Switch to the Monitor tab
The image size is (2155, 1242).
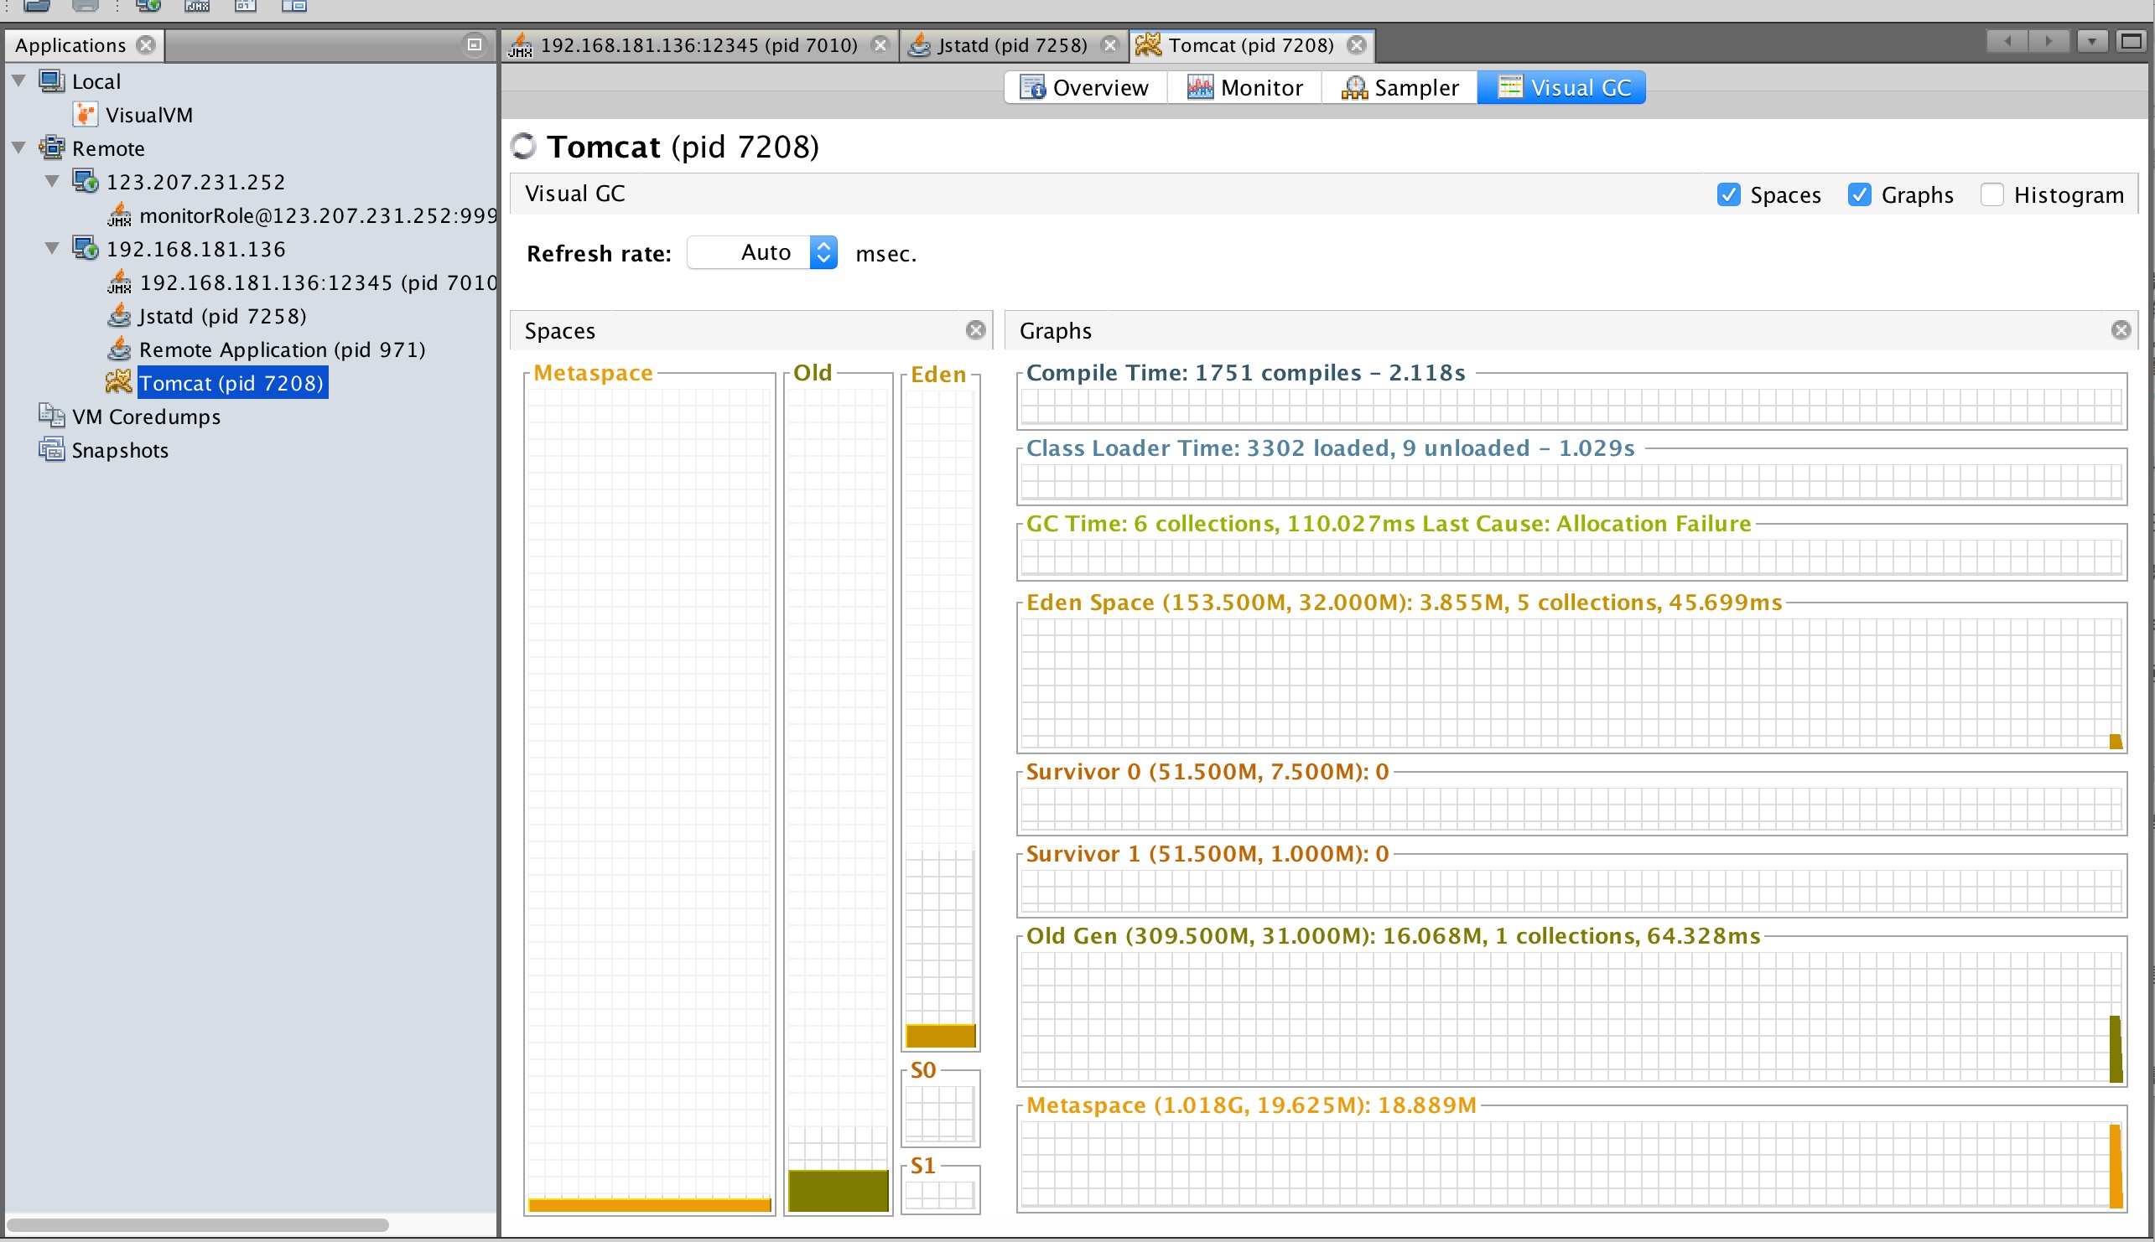pos(1244,87)
